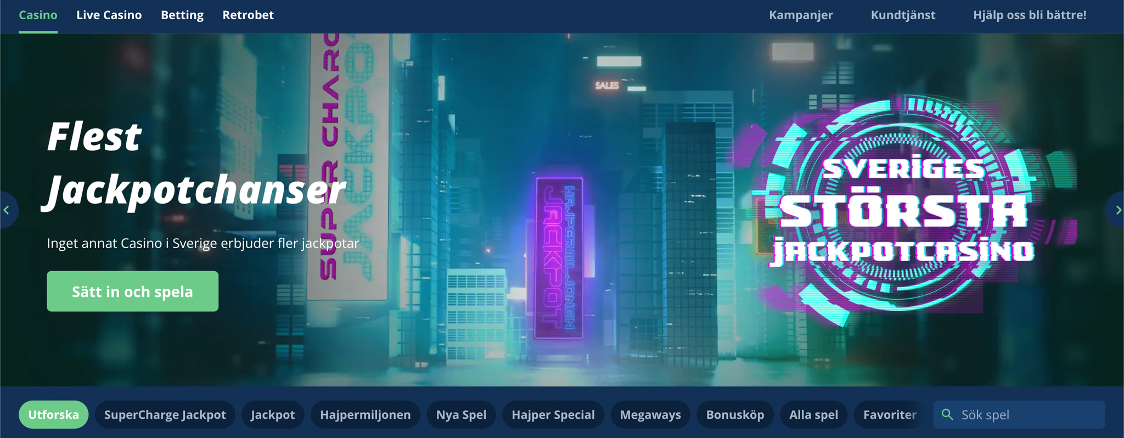Open the Casino tab
This screenshot has height=438, width=1124.
(x=38, y=15)
